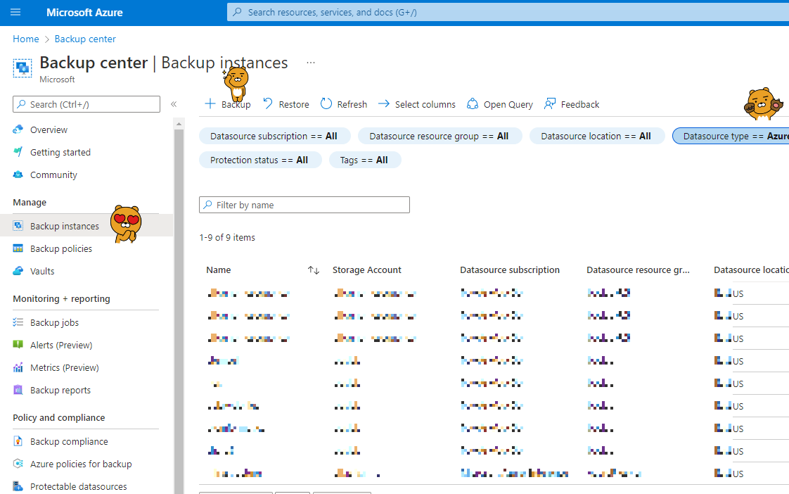Click the Refresh circular arrow icon
Screen dimensions: 789x494
pyautogui.click(x=326, y=103)
